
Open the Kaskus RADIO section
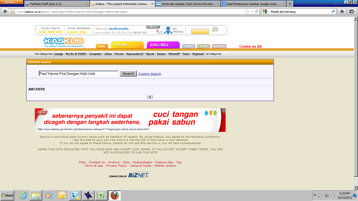coord(189,46)
